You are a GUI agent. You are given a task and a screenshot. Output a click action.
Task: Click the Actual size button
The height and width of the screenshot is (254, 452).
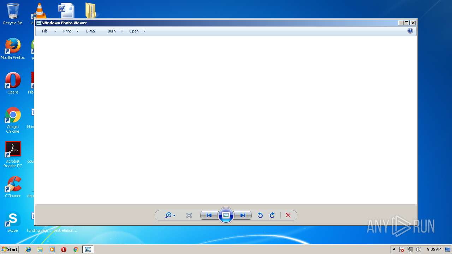pos(189,215)
